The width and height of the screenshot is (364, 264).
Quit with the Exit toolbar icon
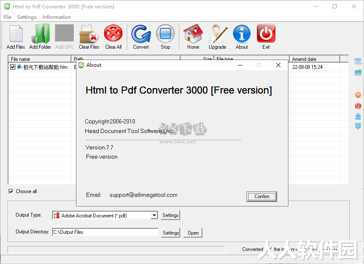pos(266,34)
